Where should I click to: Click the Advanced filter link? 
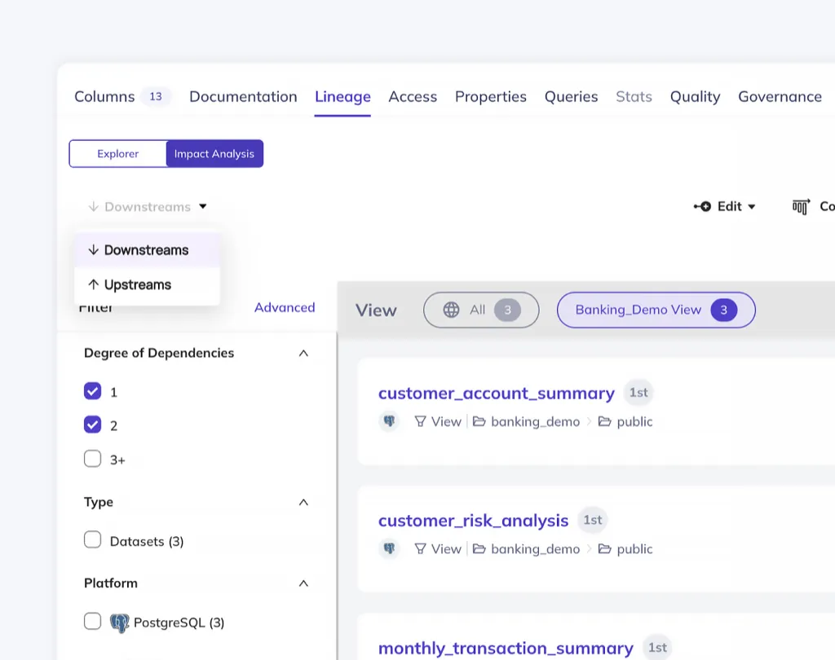(284, 307)
